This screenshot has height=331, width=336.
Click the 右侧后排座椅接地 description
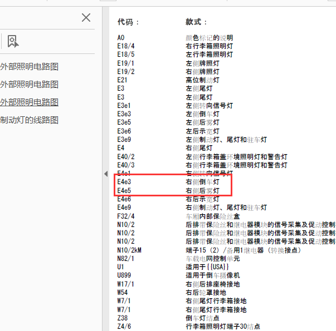(x=212, y=284)
